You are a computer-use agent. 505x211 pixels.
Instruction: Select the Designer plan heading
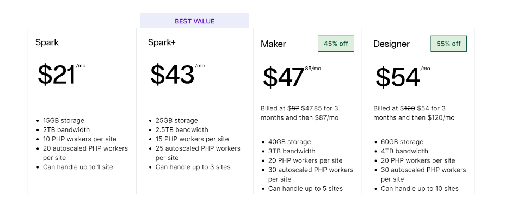391,44
